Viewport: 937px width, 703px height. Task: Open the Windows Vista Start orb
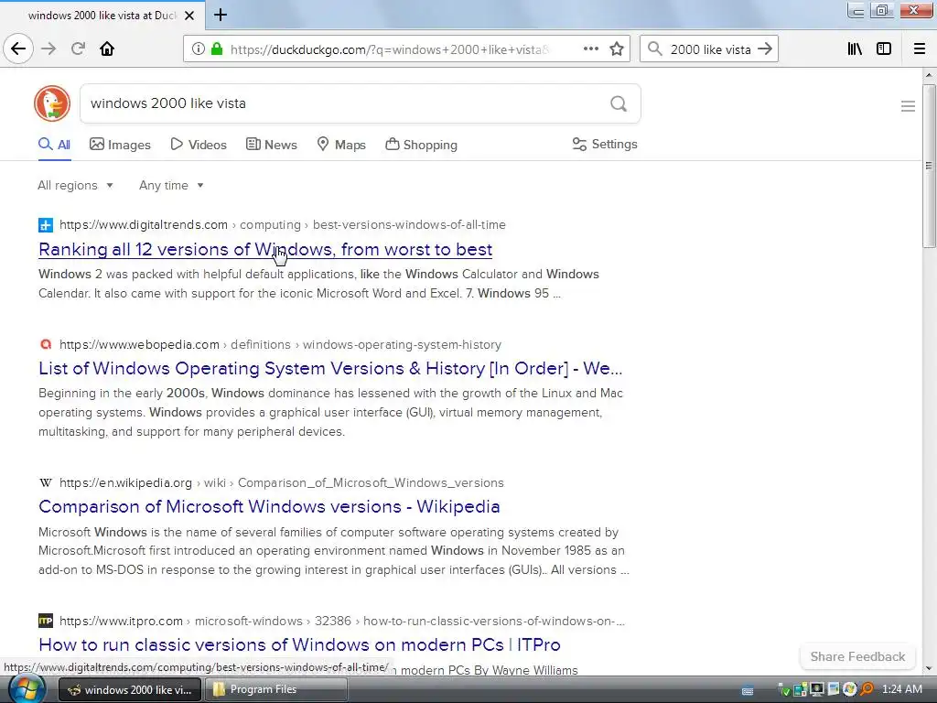(27, 689)
